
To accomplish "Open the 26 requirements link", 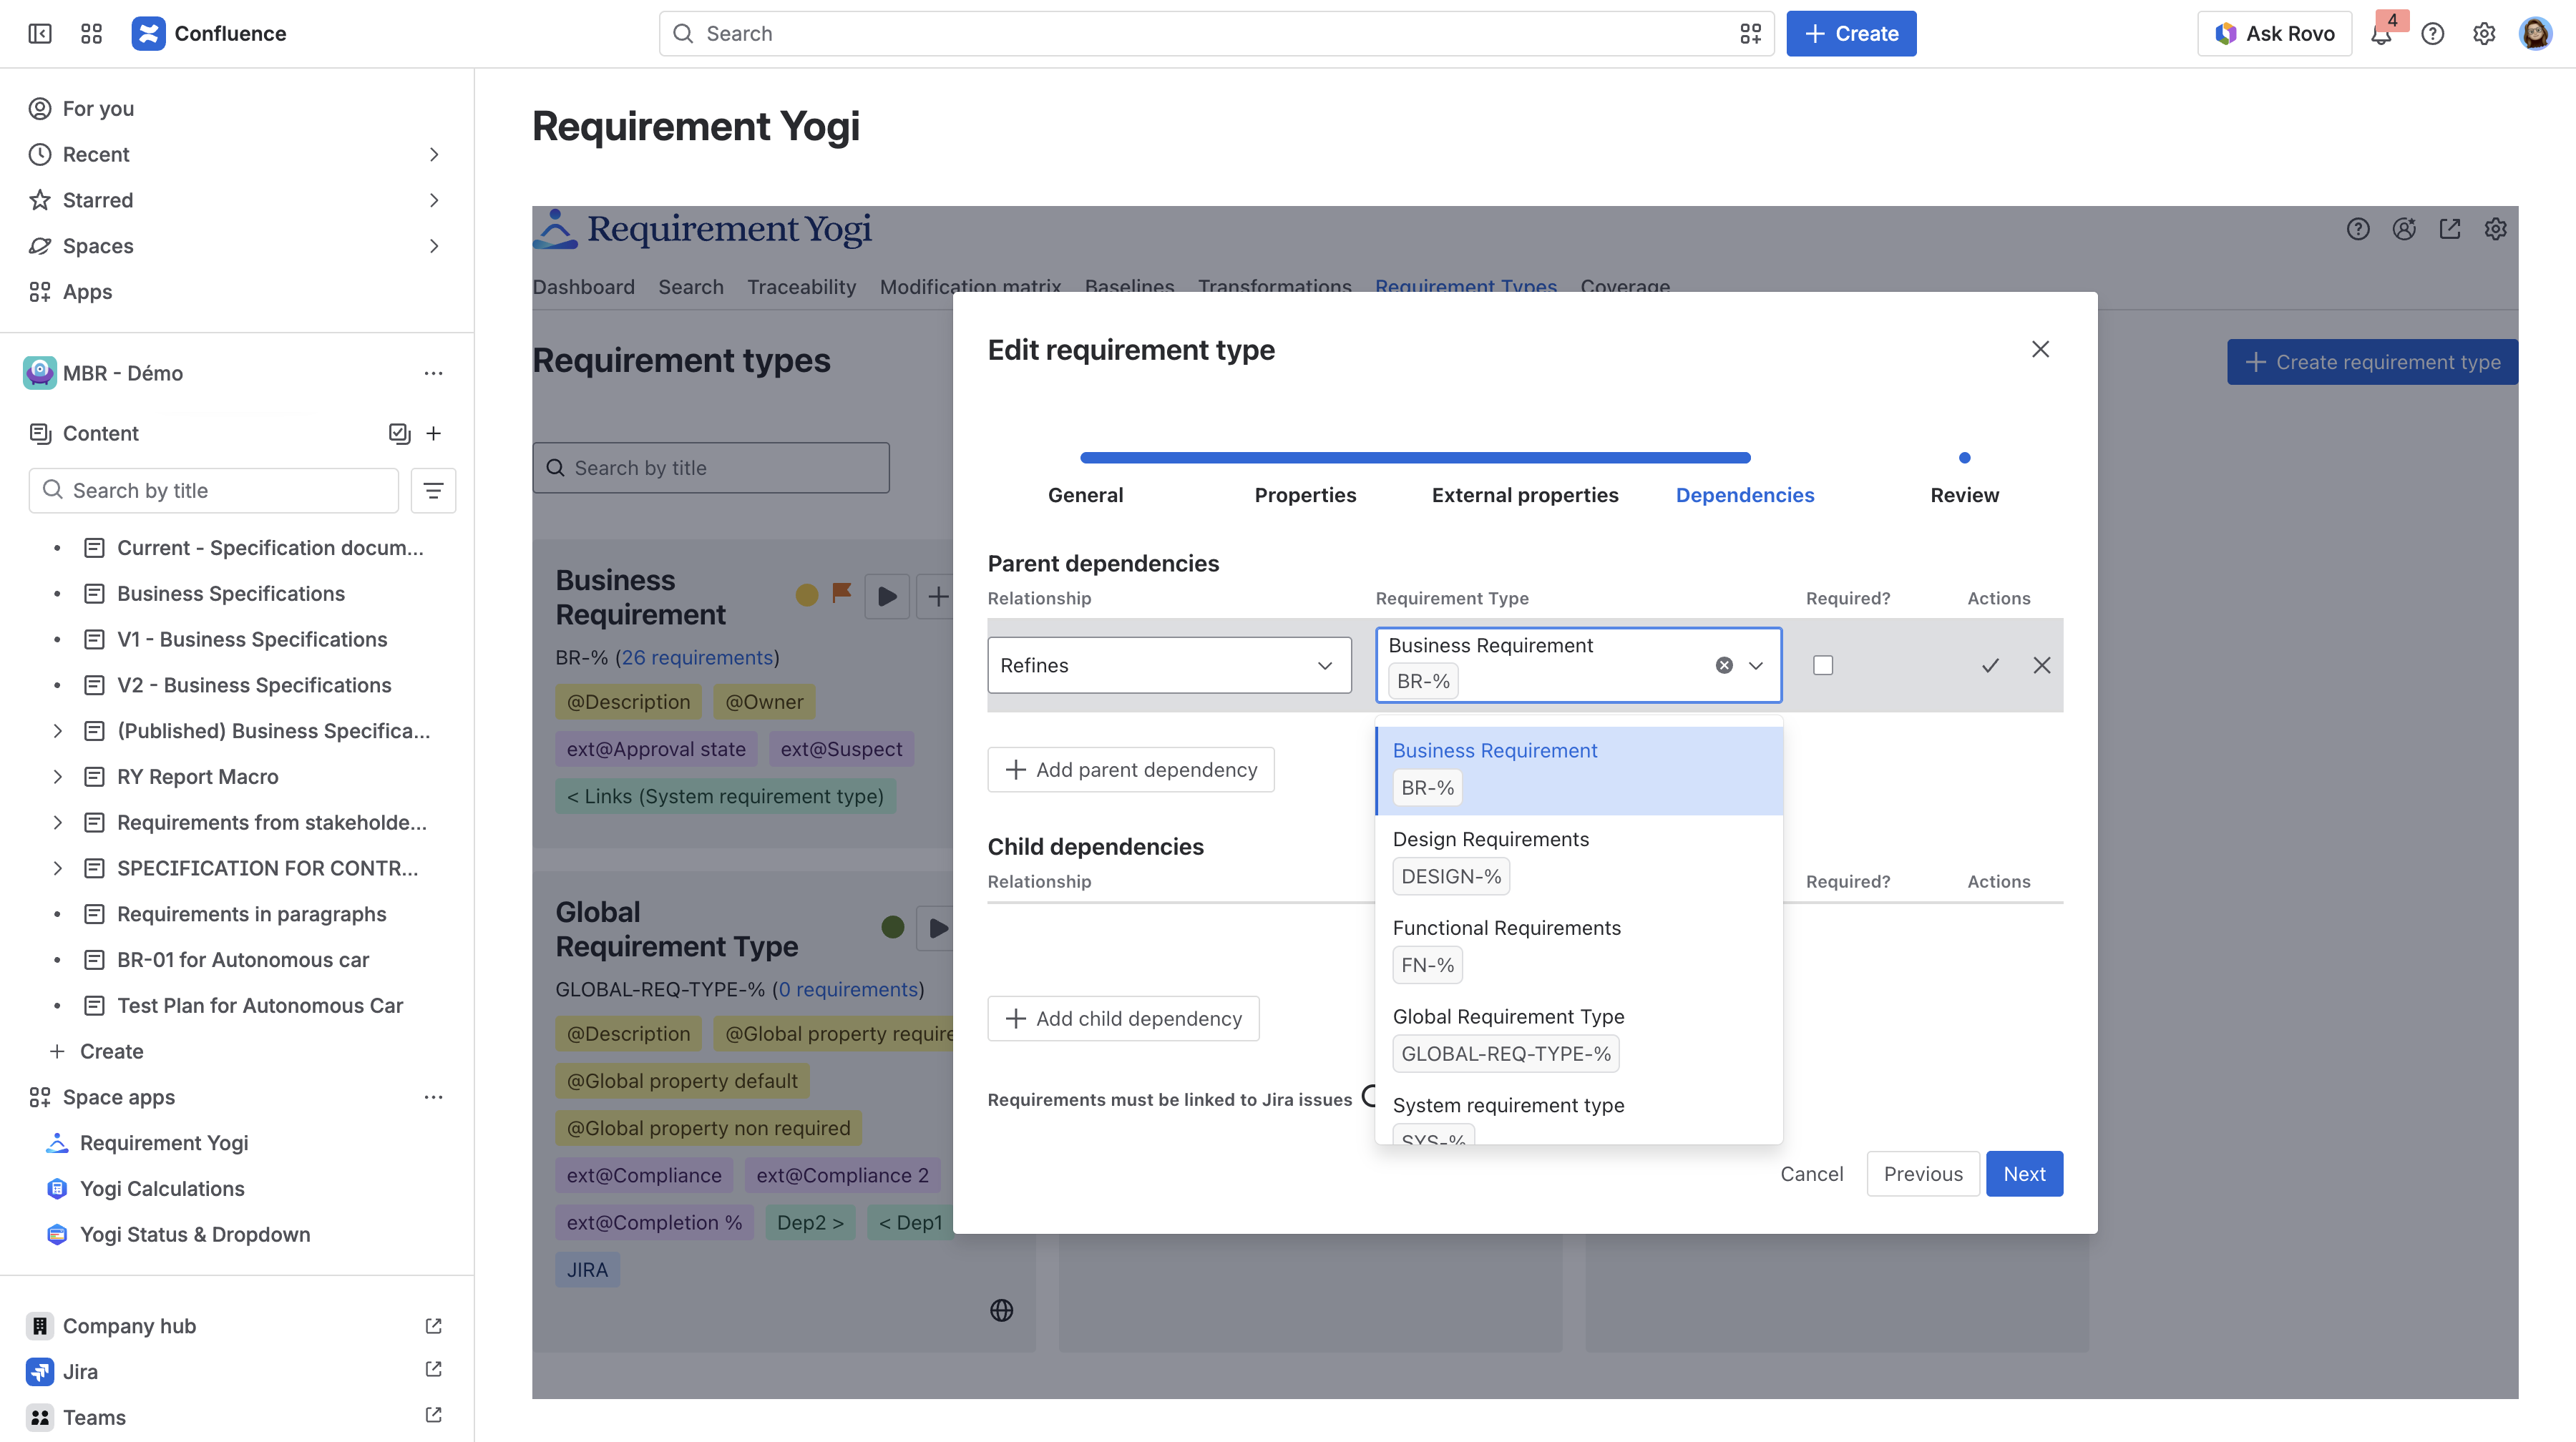I will point(697,657).
